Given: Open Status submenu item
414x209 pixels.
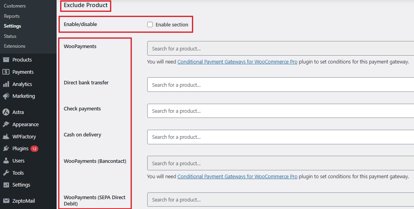Looking at the screenshot, I should (10, 36).
